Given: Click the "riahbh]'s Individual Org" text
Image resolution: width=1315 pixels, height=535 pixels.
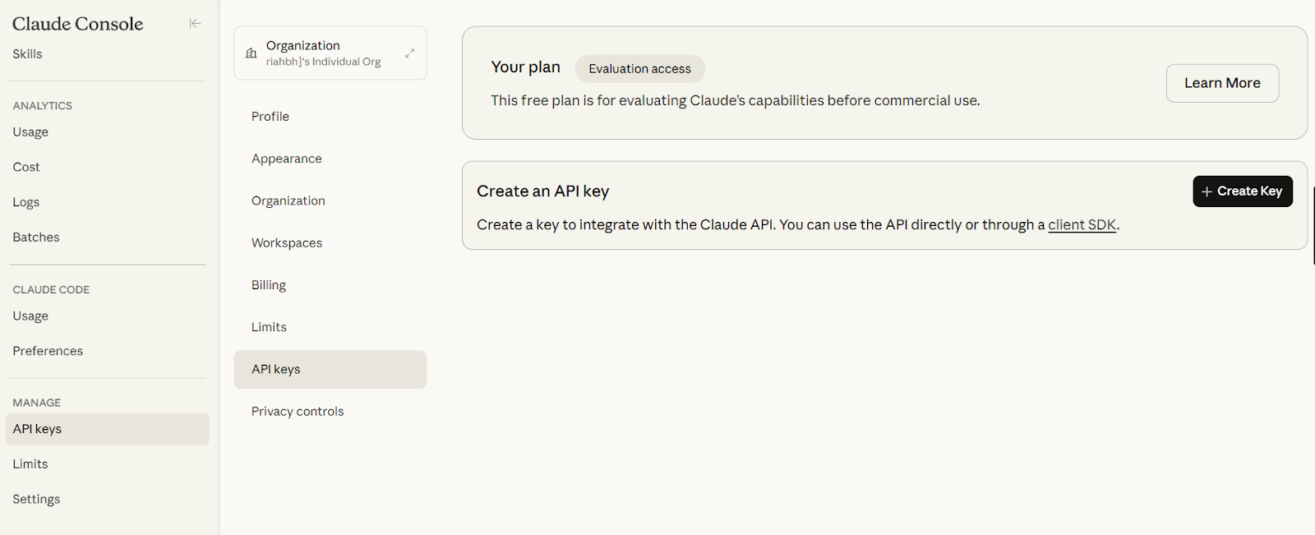Looking at the screenshot, I should [324, 62].
